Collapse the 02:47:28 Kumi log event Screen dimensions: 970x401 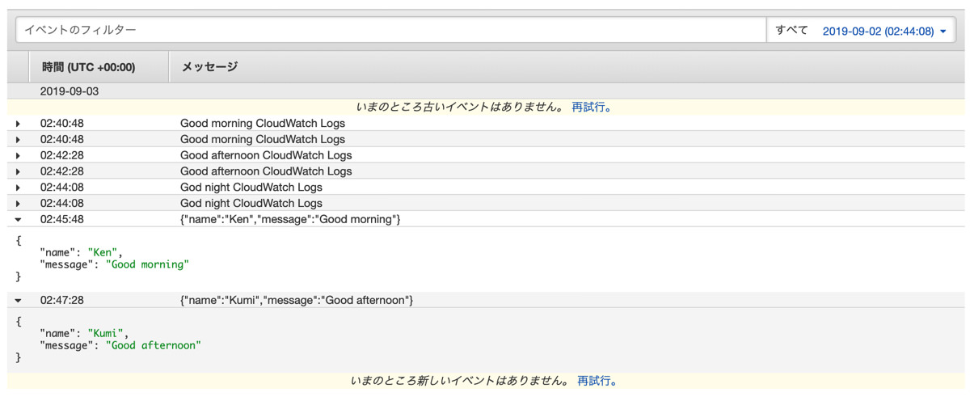(x=19, y=301)
